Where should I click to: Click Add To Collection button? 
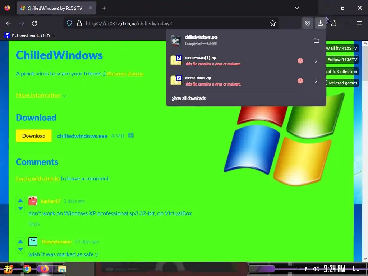pos(342,72)
